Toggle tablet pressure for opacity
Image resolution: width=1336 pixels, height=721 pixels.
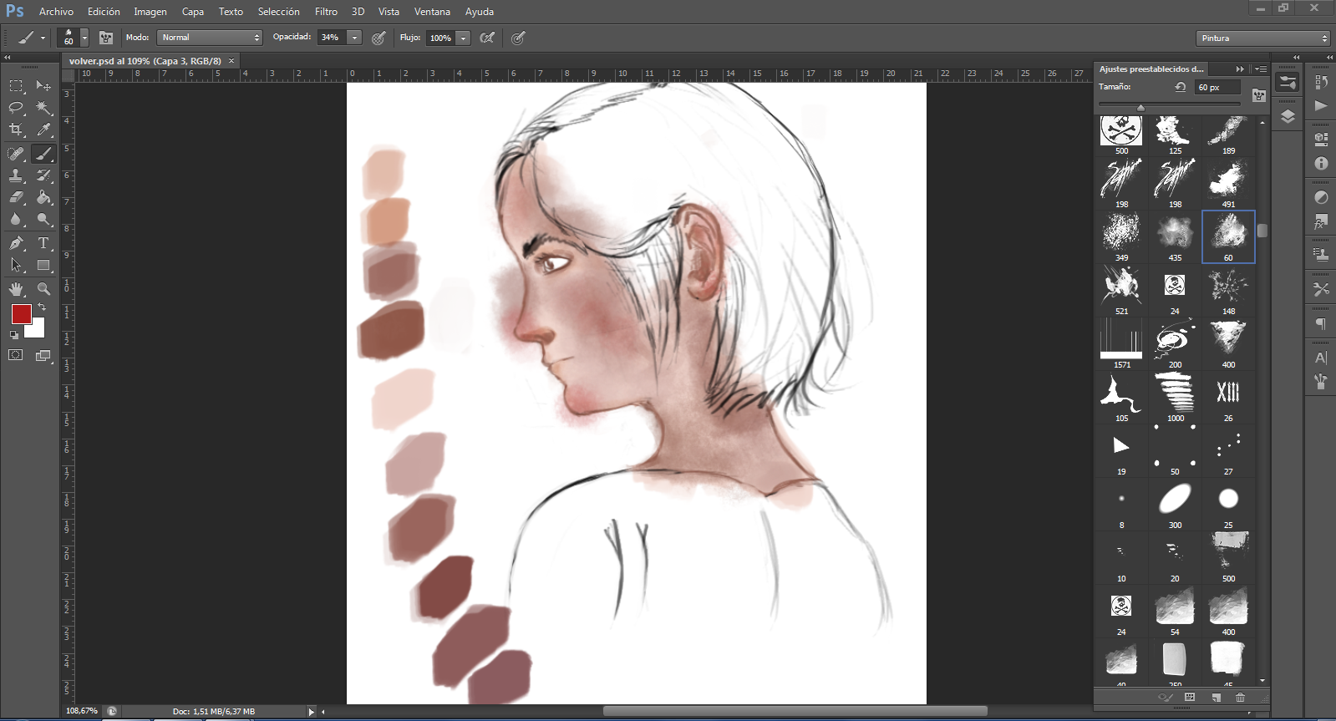click(x=378, y=38)
